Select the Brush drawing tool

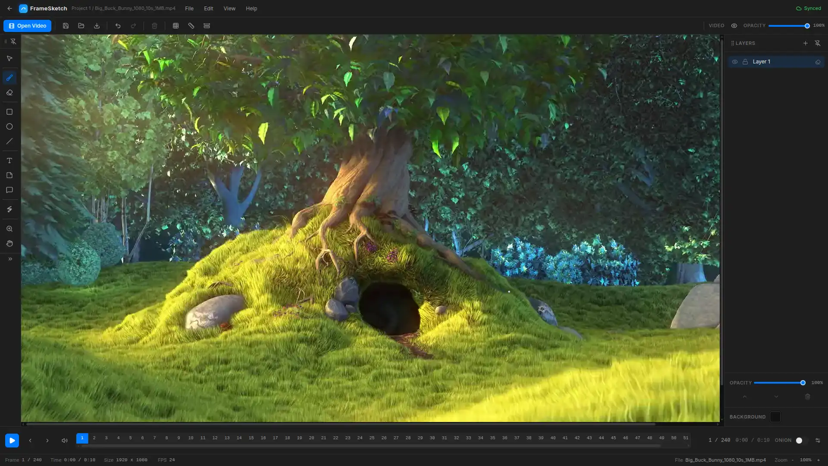[x=9, y=78]
